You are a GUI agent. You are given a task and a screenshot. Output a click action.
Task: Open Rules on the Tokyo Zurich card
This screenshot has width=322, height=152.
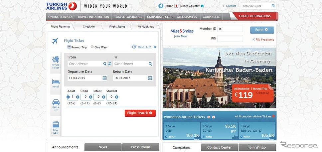pyautogui.click(x=208, y=137)
